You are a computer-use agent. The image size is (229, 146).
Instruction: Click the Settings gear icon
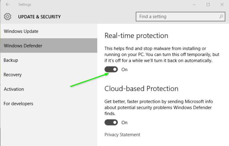[x=8, y=17]
